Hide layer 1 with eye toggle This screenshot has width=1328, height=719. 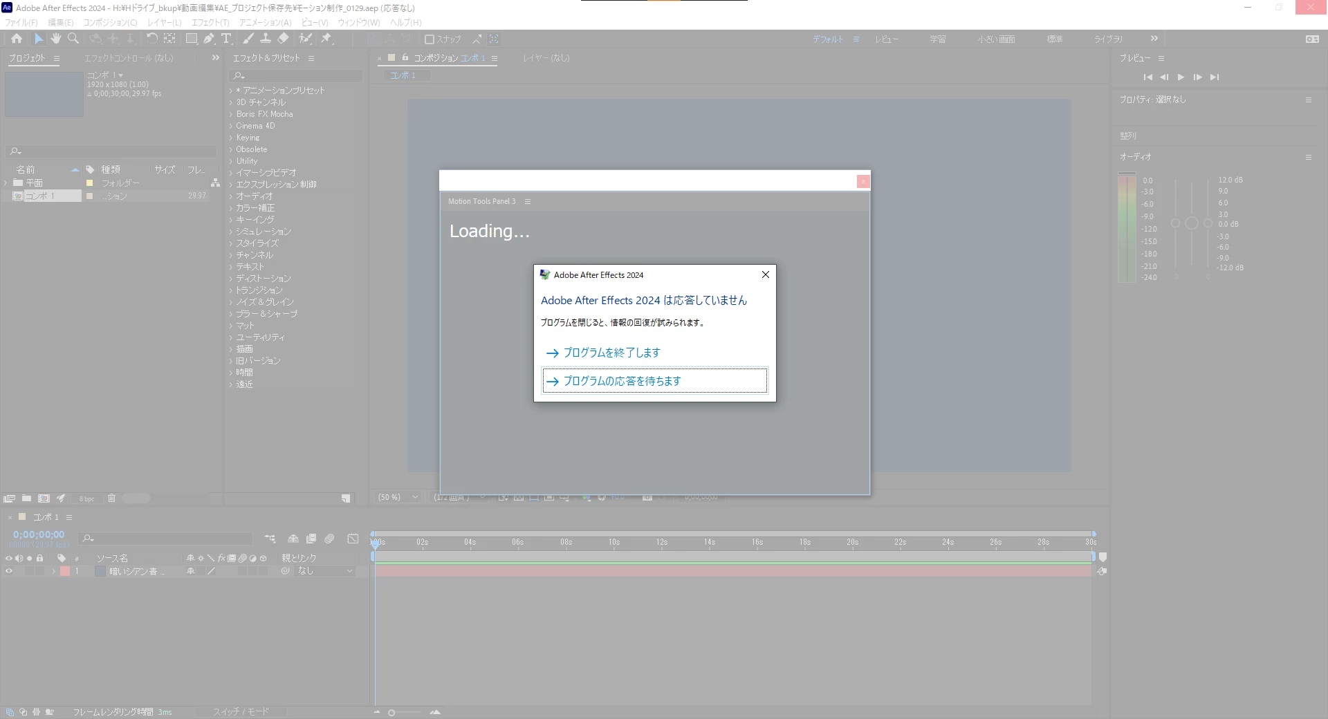point(9,571)
